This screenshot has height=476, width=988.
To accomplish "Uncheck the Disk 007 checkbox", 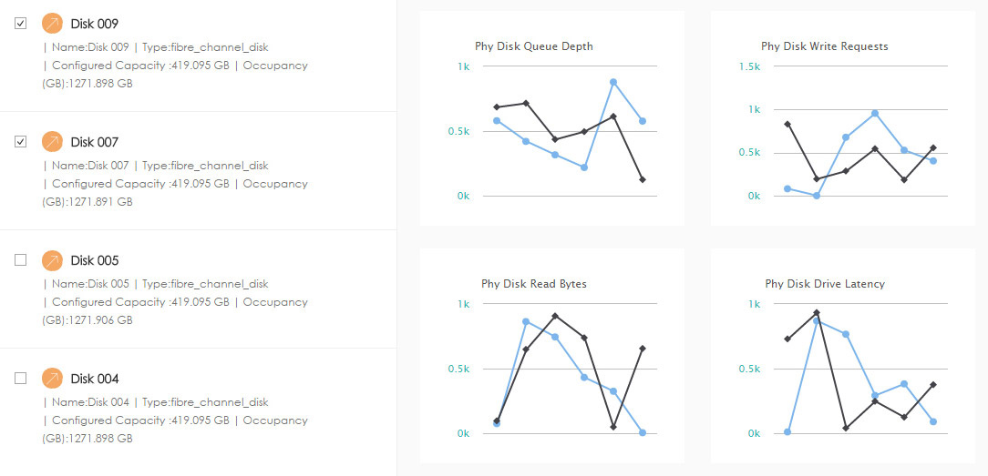I will (x=21, y=142).
